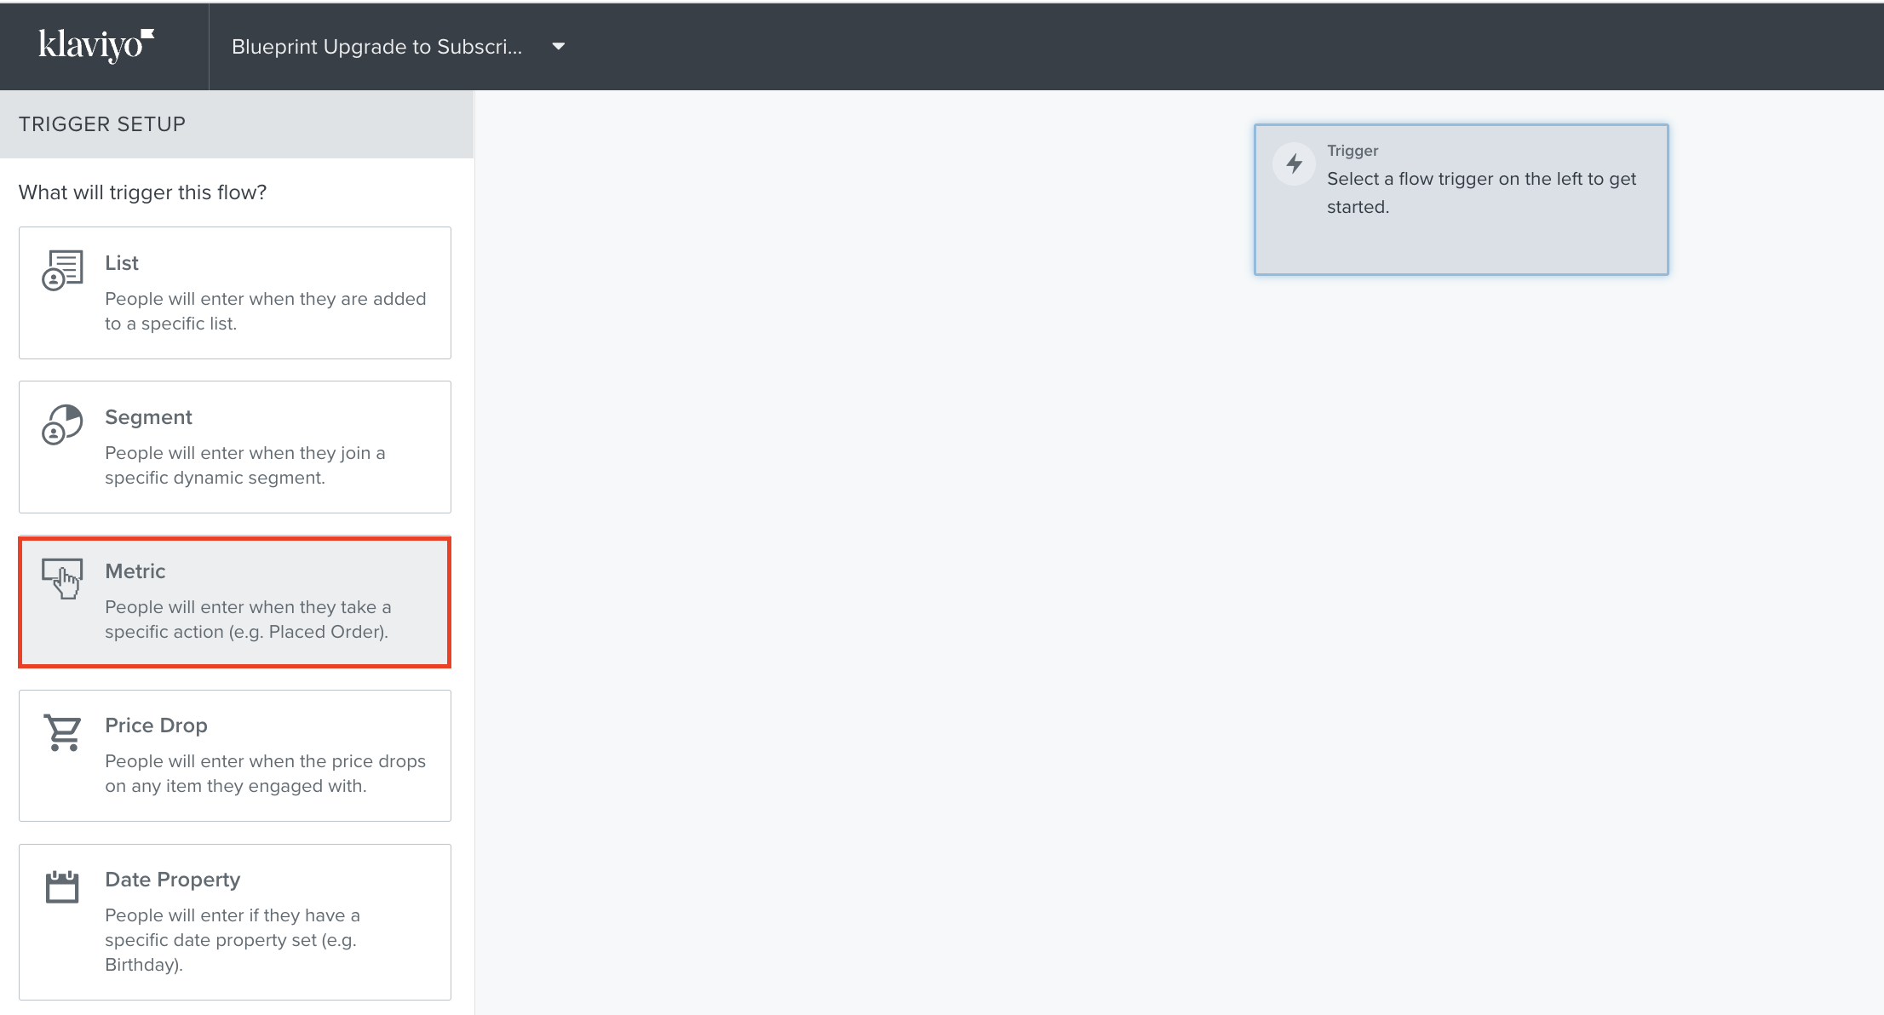
Task: Click the Price Drop heading text
Action: (x=156, y=725)
